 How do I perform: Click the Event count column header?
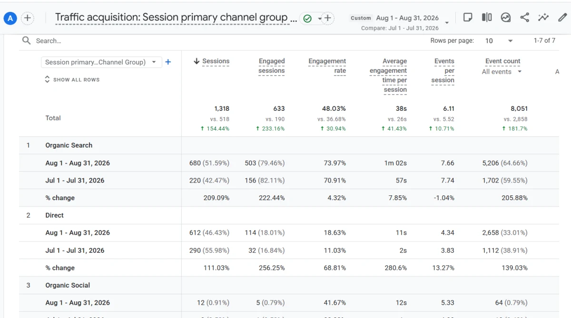pos(502,61)
